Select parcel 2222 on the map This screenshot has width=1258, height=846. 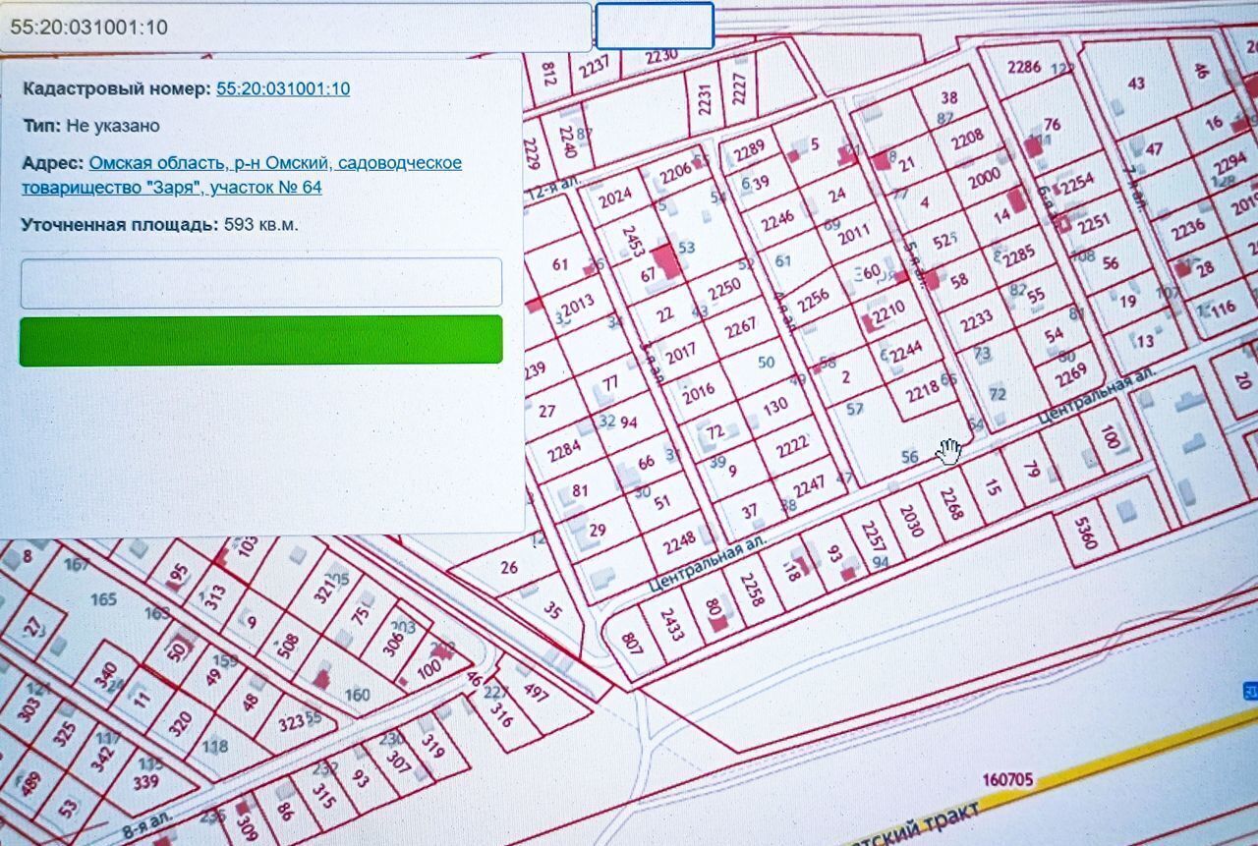pos(791,446)
